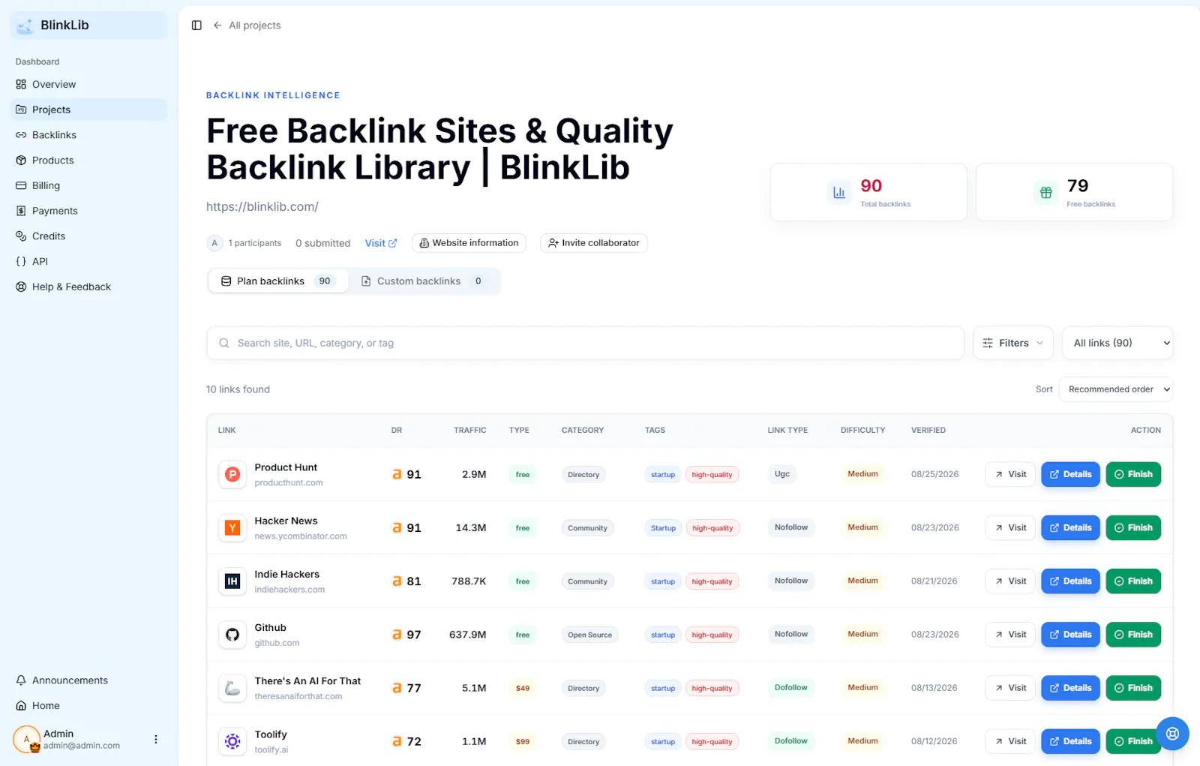Open Payments in the sidebar
The image size is (1200, 766).
[88, 211]
